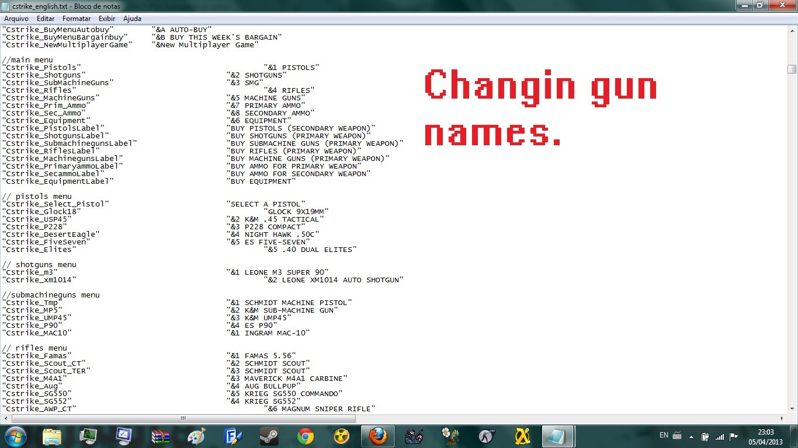The width and height of the screenshot is (798, 448).
Task: Open the Half-Life lambda taskbar icon
Action: click(487, 436)
